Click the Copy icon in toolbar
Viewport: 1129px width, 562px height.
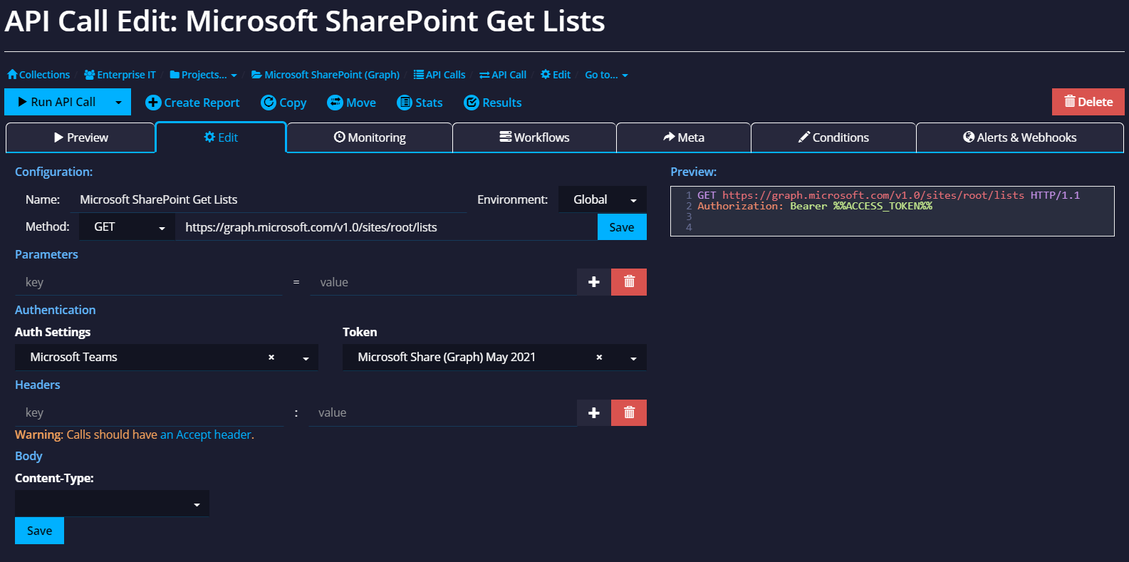[269, 103]
